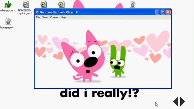Click the left black arrow
Screen dimensions: 194x109
coord(176,102)
